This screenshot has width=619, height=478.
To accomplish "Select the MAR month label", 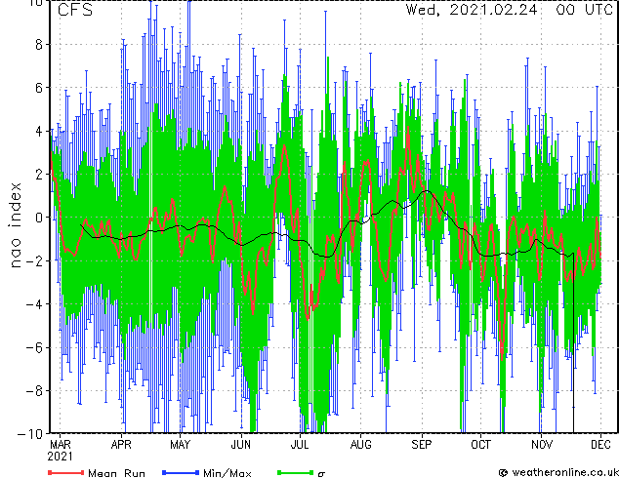I will tap(61, 445).
